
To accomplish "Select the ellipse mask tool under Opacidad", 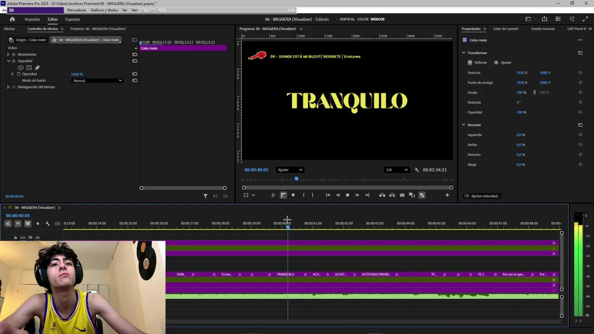I will pos(20,67).
